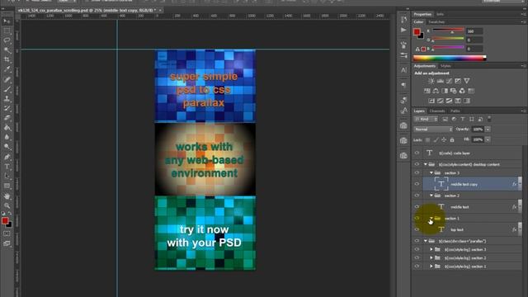Switch to the Paths tab
The image size is (528, 297).
[x=455, y=111]
